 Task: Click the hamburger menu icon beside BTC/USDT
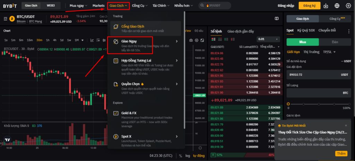coord(5,19)
